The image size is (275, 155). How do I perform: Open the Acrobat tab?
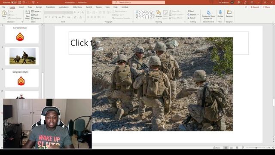point(125,7)
